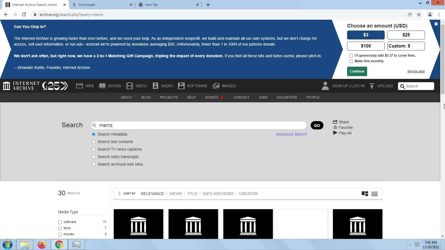Open the Web section icon
This screenshot has width=445, height=250.
point(80,86)
